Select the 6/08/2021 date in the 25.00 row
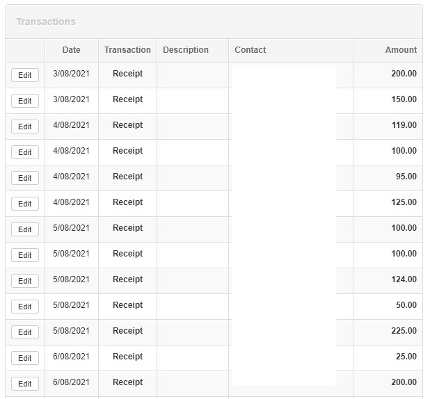This screenshot has width=430, height=399. pos(71,357)
